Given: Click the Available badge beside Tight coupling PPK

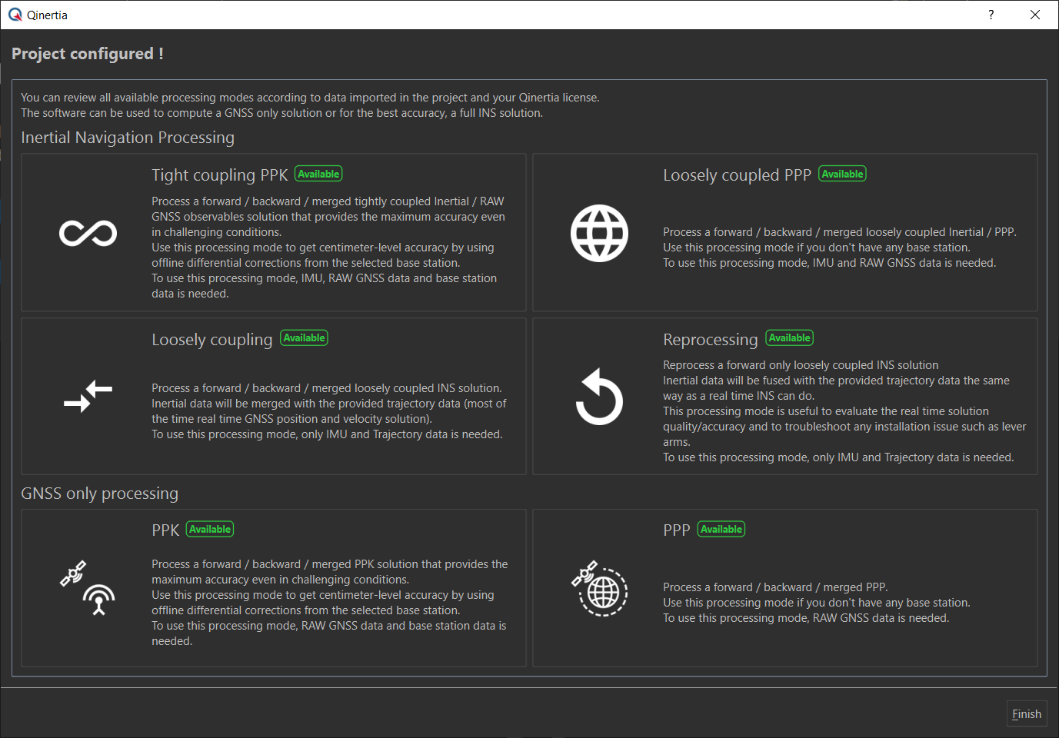Looking at the screenshot, I should tap(318, 175).
